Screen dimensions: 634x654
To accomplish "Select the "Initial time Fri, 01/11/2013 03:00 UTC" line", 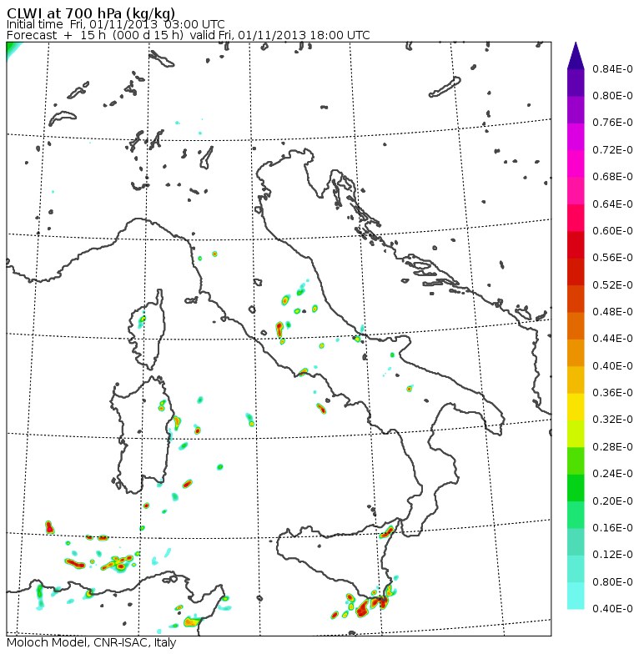I will point(115,24).
